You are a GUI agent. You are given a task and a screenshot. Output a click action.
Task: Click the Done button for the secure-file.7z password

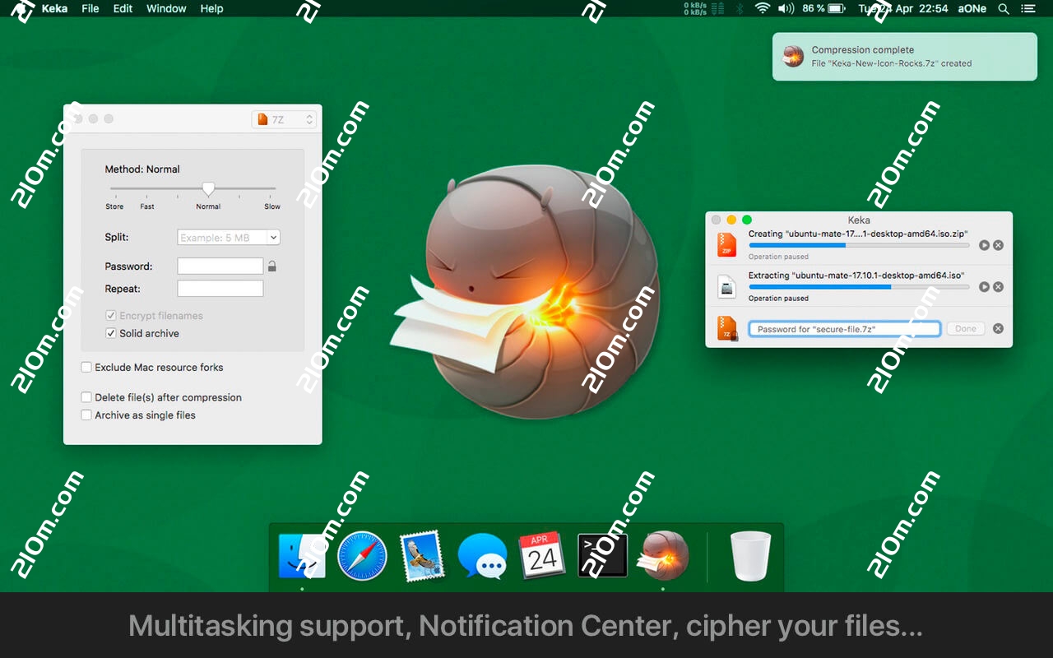click(x=965, y=328)
